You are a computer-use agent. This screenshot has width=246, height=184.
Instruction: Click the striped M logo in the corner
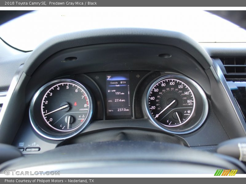pos(226,173)
